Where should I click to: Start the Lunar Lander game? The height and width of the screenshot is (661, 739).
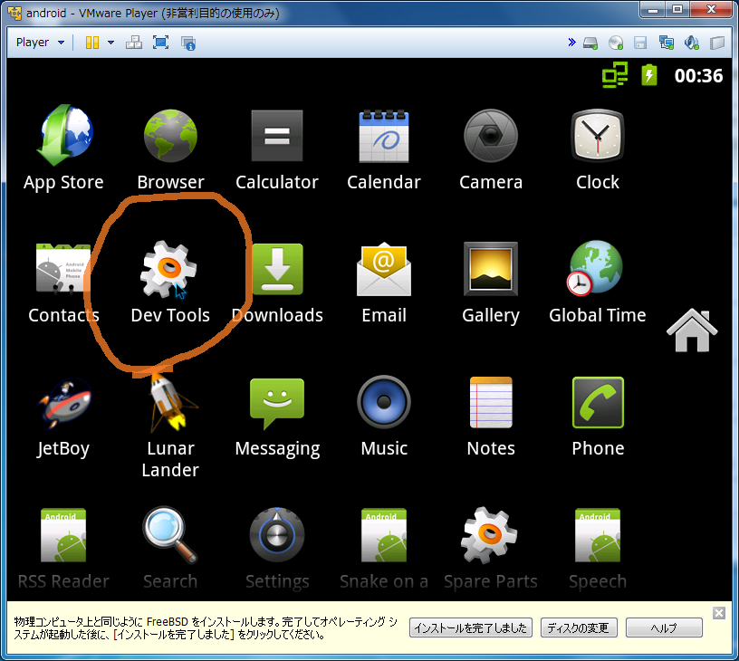[170, 402]
